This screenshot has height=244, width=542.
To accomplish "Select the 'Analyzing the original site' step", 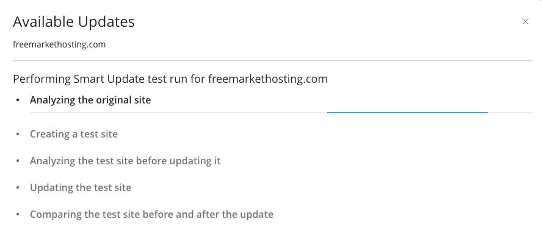I will (x=90, y=100).
